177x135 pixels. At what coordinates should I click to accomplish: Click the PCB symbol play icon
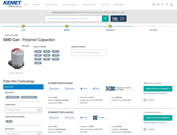pos(108,89)
